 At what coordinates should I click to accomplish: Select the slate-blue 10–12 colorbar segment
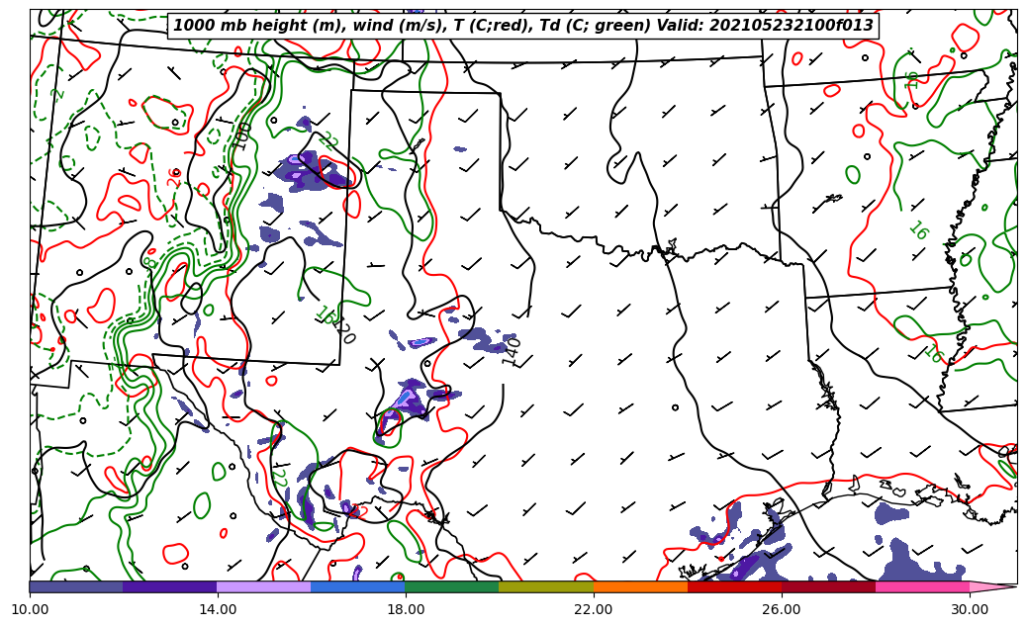point(76,586)
